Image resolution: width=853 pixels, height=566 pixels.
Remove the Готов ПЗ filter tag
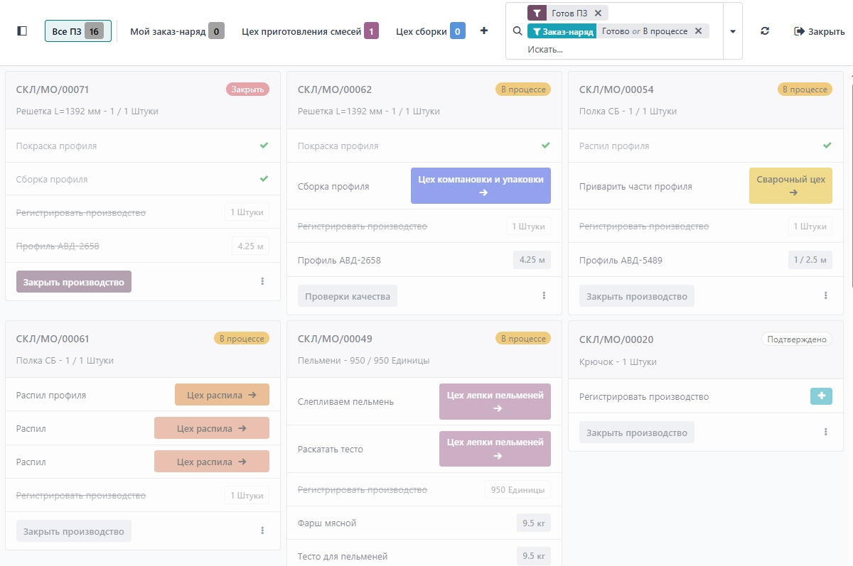(598, 13)
